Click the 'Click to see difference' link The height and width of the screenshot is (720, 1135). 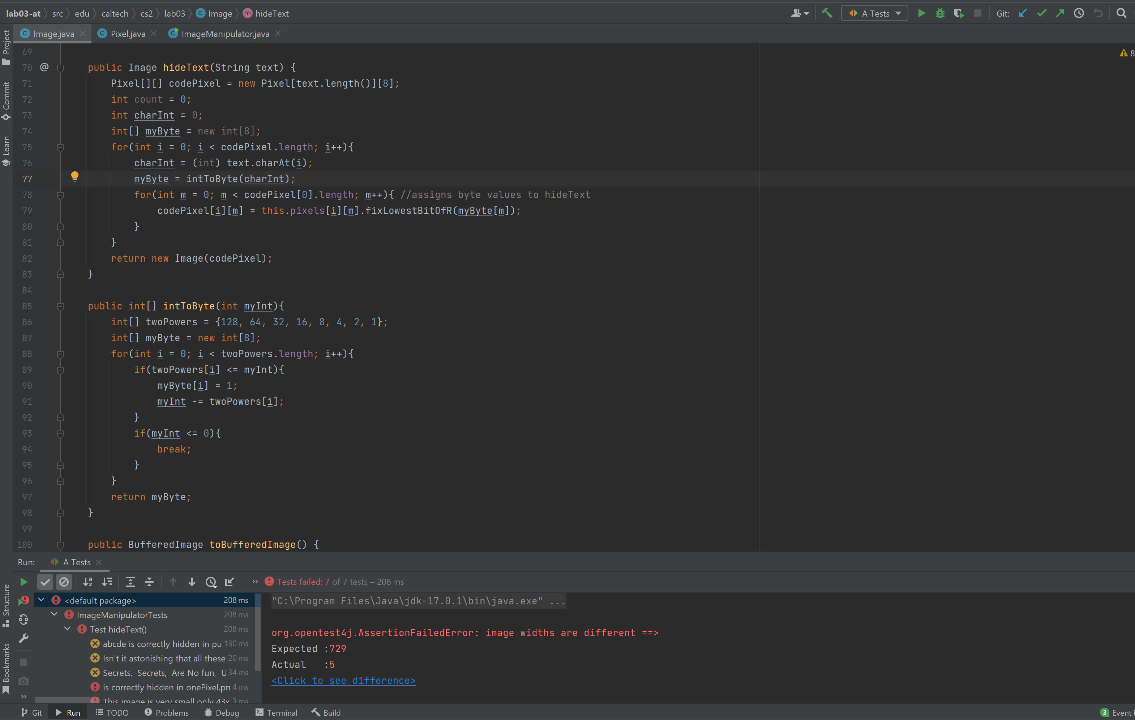343,680
